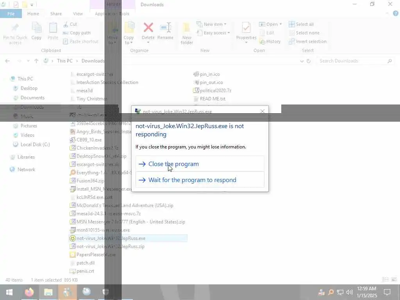Select Desktop in navigation pane
Image resolution: width=400 pixels, height=300 pixels.
tap(29, 88)
